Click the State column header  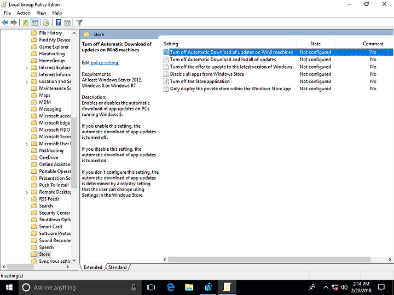pos(315,44)
